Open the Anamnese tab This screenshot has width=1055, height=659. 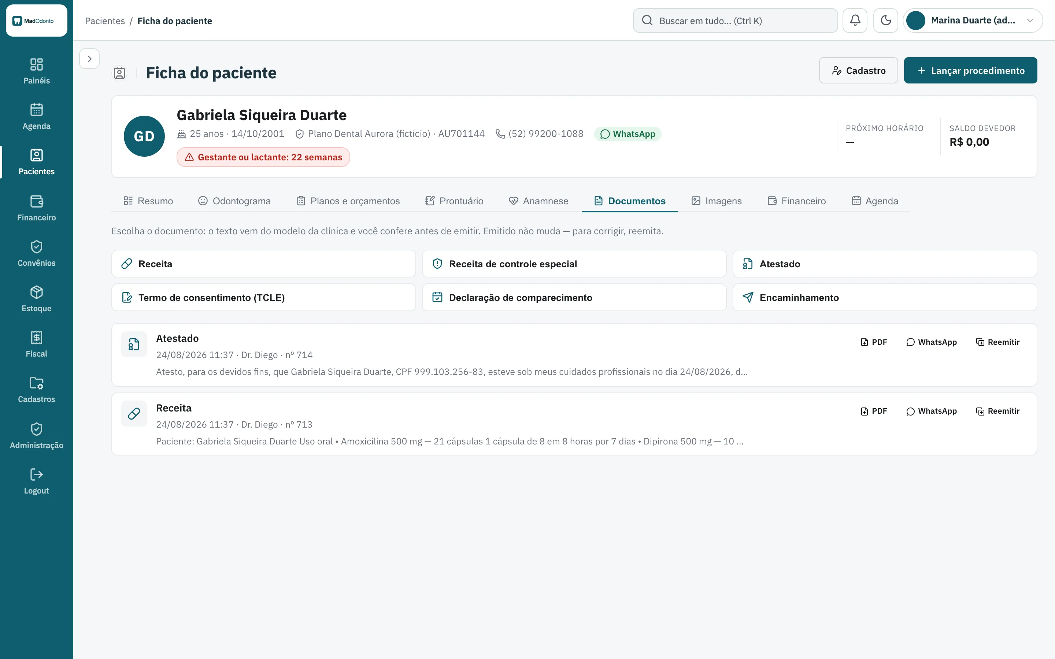tap(538, 201)
